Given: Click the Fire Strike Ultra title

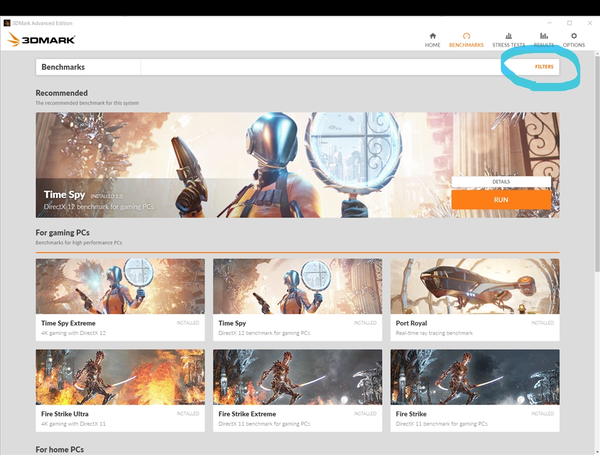Looking at the screenshot, I should (x=64, y=413).
